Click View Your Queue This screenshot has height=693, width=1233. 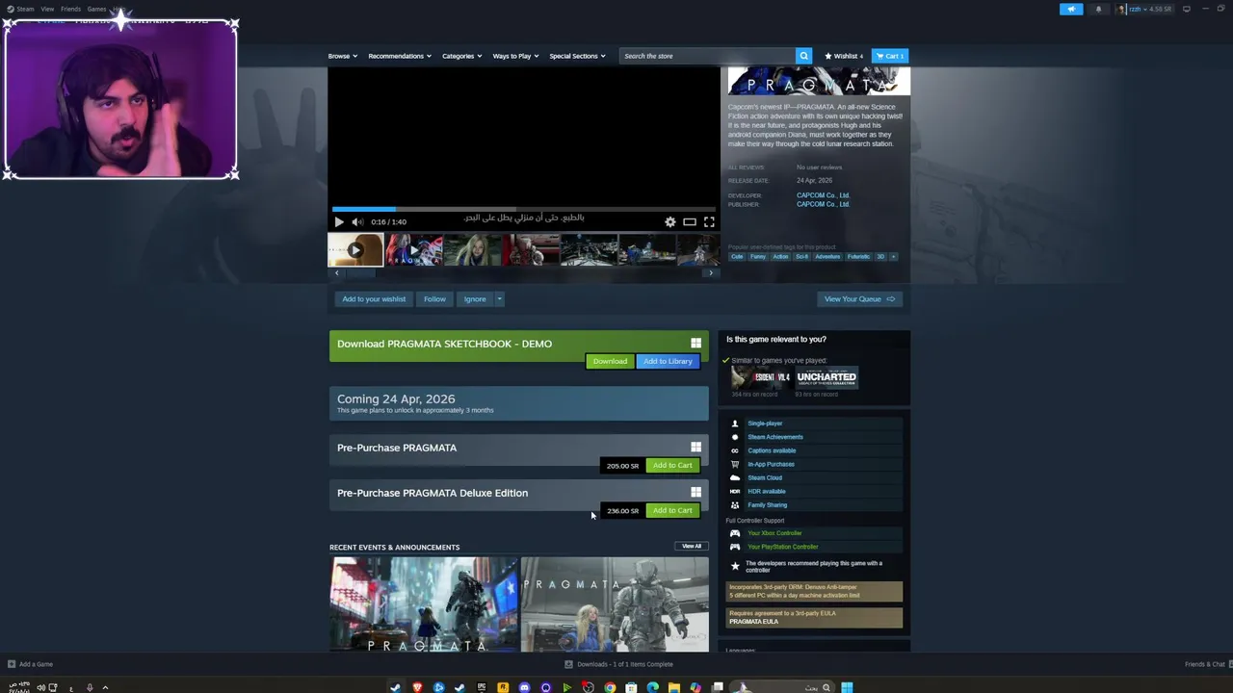tap(859, 299)
